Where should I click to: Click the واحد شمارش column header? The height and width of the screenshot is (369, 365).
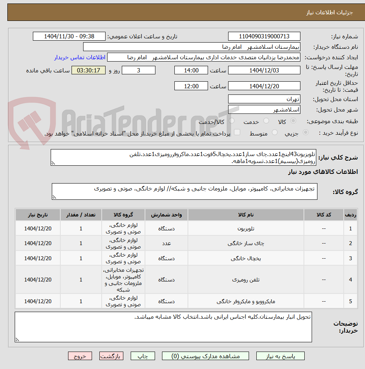point(166,215)
